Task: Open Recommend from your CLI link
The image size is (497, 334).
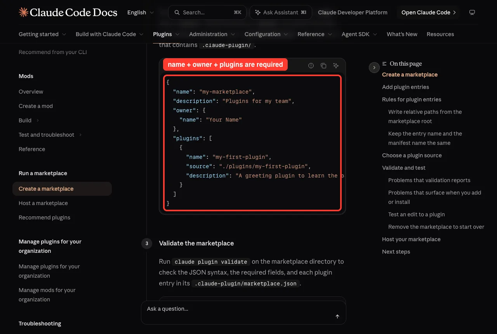Action: (x=53, y=52)
